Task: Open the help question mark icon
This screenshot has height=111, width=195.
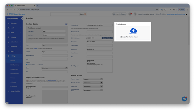Action: coord(135,14)
